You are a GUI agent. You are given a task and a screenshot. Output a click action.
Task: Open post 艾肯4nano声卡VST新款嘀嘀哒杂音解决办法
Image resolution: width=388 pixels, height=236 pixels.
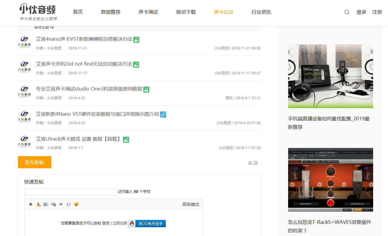pos(84,39)
